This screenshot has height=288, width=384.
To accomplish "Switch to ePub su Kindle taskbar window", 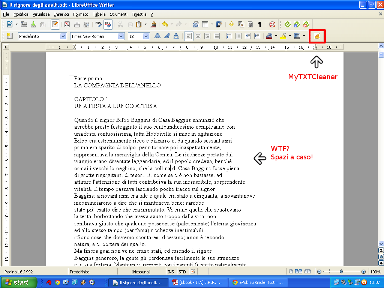I will pos(258,282).
